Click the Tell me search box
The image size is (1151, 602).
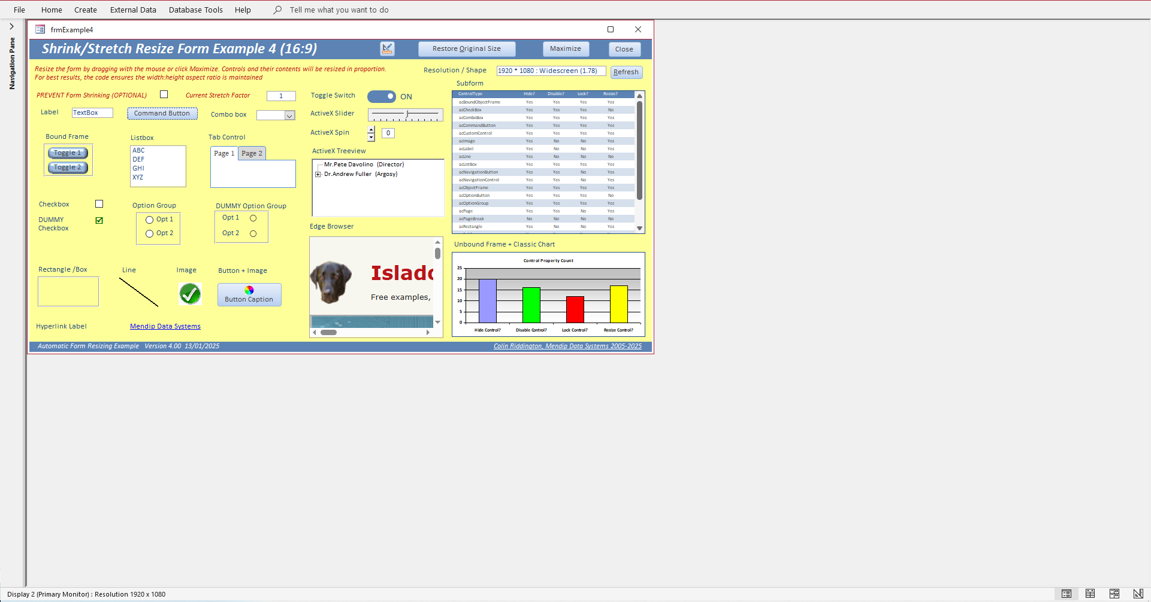click(x=339, y=10)
